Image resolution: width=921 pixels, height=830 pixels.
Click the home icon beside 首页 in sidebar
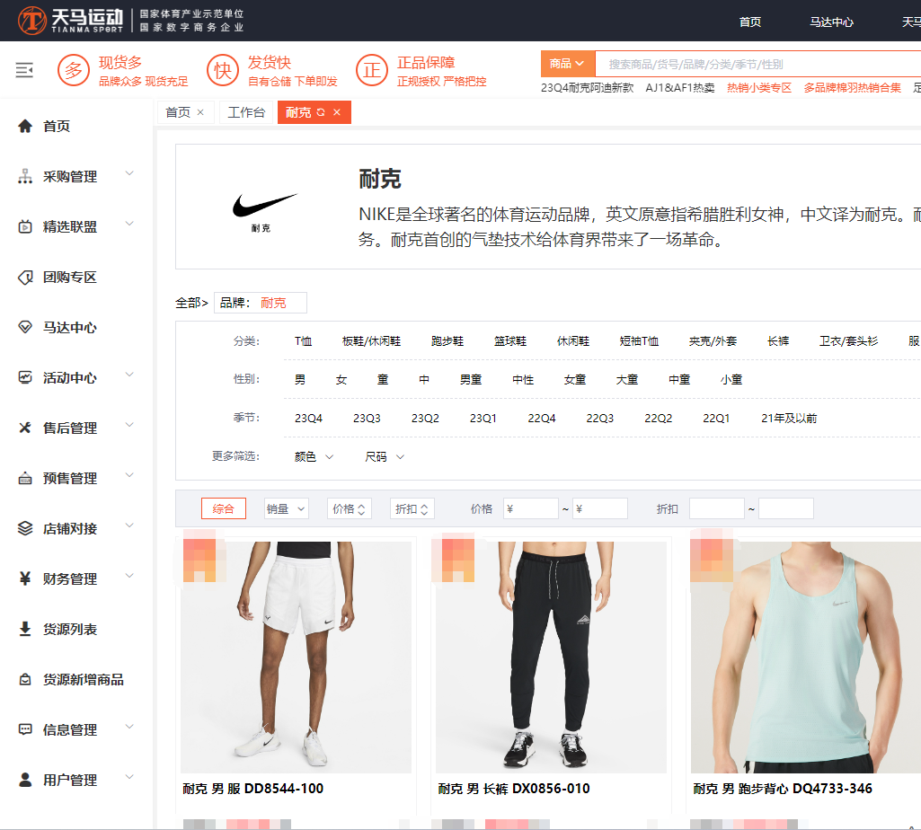click(24, 127)
